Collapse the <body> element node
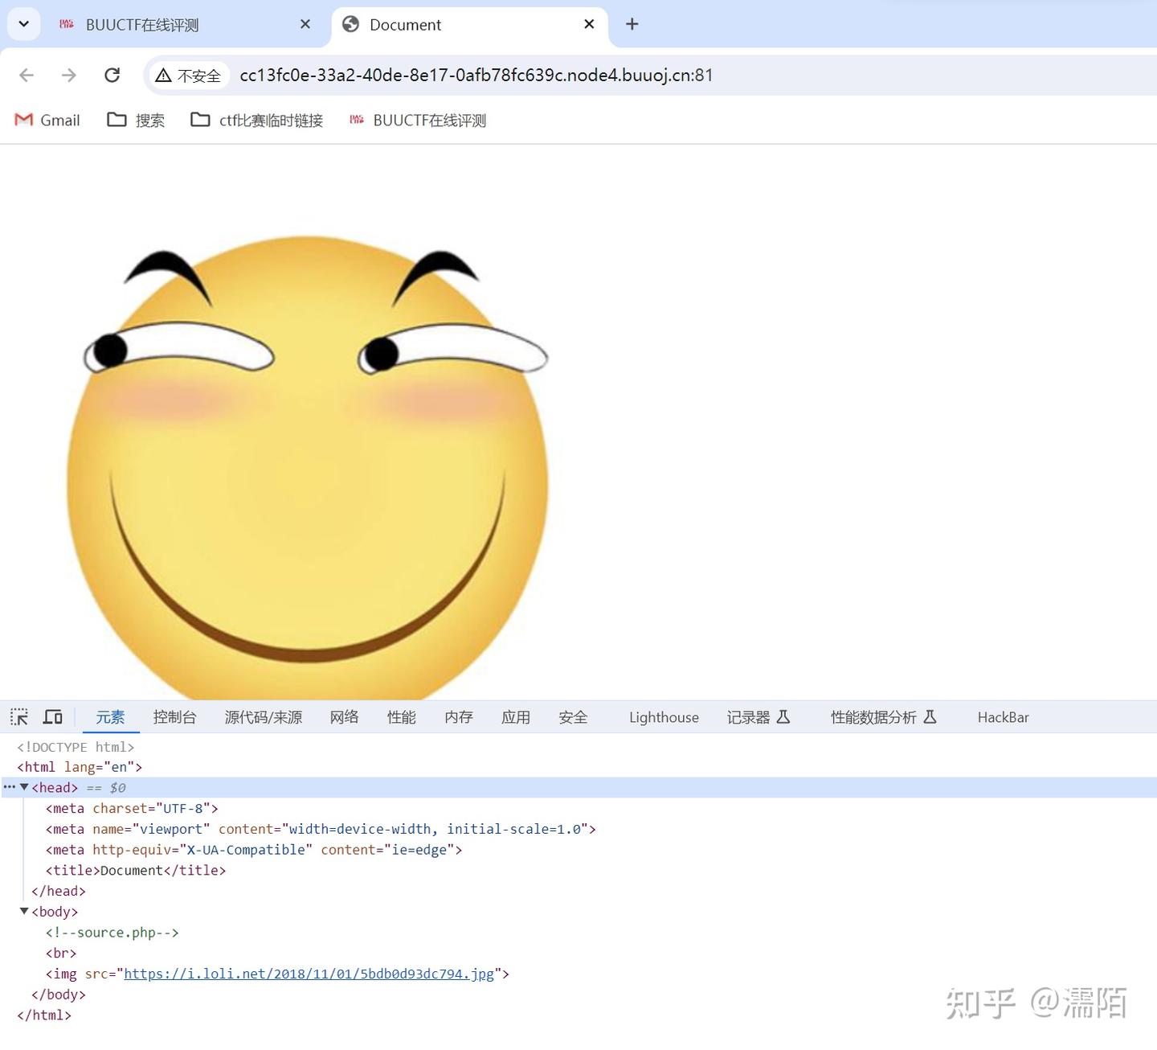This screenshot has width=1157, height=1050. click(x=24, y=911)
